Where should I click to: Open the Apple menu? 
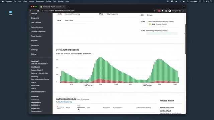3,1
